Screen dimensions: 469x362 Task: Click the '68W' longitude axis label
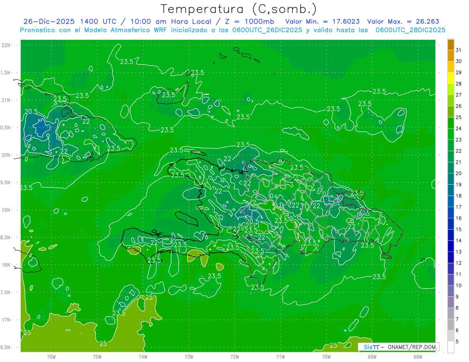coord(418,357)
